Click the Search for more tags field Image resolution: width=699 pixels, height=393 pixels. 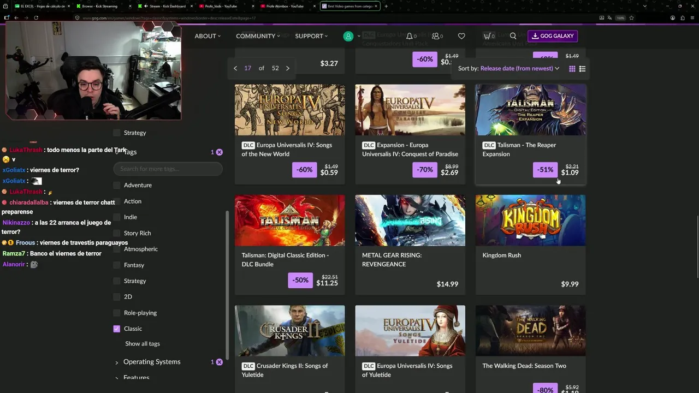pyautogui.click(x=168, y=169)
